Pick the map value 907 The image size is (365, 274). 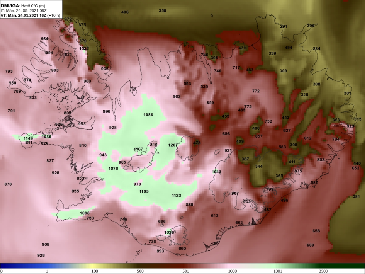(x=235, y=193)
